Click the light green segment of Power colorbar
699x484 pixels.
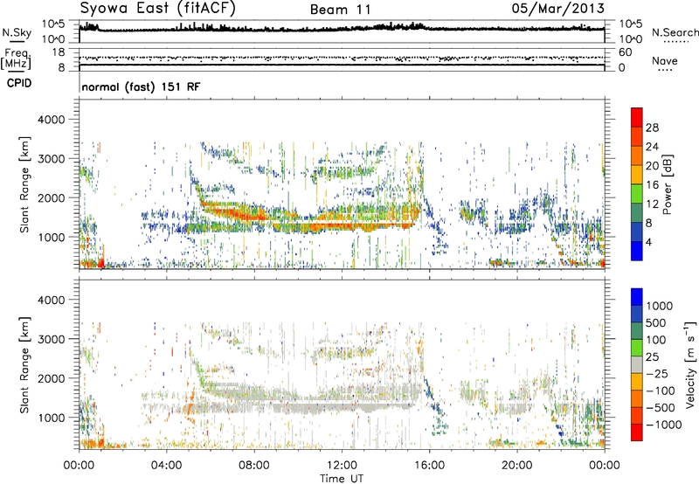[x=637, y=193]
